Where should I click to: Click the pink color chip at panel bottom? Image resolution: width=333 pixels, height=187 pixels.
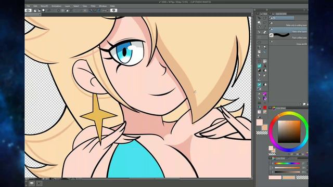coord(275,178)
